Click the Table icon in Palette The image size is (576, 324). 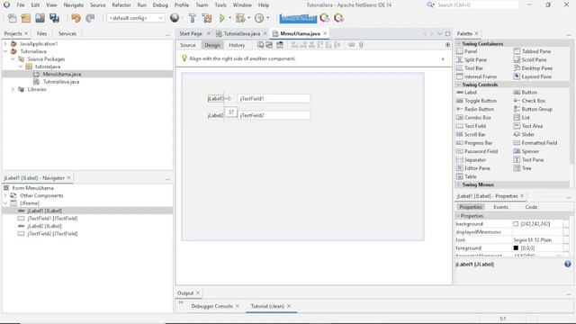coord(460,176)
